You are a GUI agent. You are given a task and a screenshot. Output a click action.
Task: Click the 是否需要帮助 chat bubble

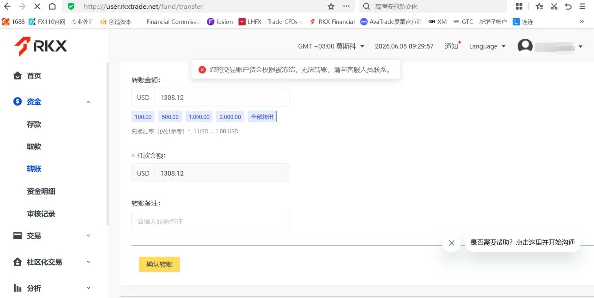(x=522, y=243)
